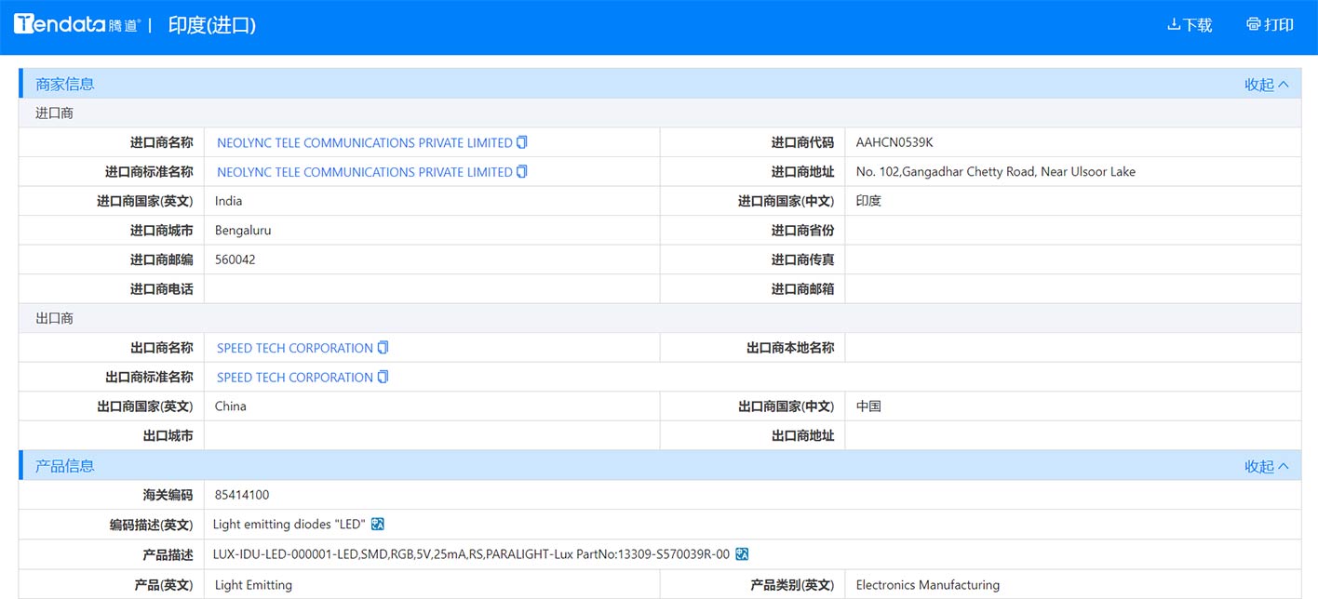Collapse the 商家信息 section
The height and width of the screenshot is (599, 1318).
(x=1267, y=84)
